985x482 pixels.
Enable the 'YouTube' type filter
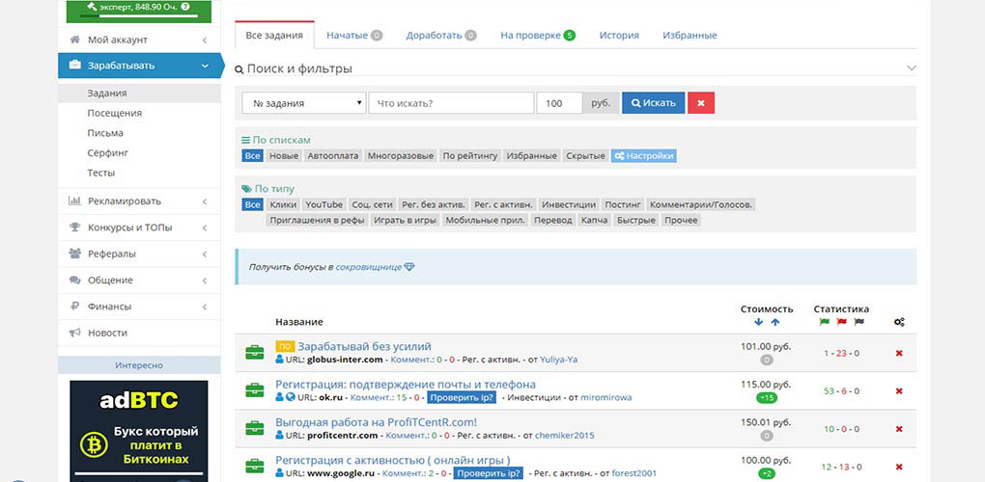coord(324,204)
